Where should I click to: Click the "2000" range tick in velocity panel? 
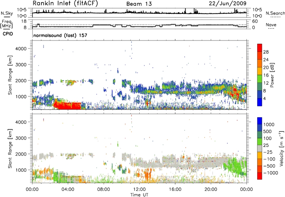click(x=21, y=154)
